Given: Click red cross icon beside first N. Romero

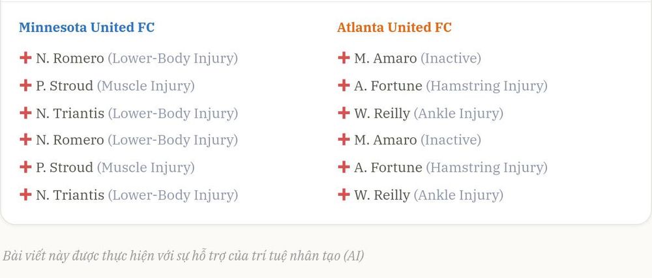Looking at the screenshot, I should [25, 58].
